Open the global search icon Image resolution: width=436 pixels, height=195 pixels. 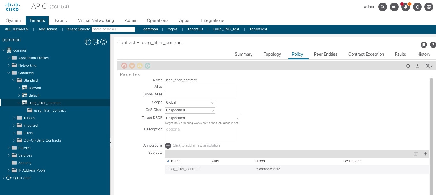pos(382,7)
